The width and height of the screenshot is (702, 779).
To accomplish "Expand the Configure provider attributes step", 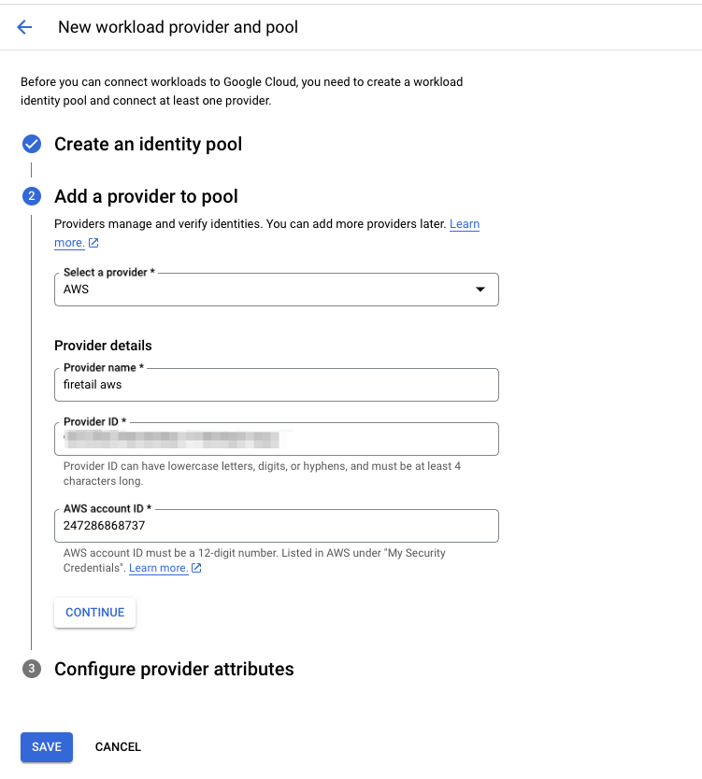I will point(174,669).
